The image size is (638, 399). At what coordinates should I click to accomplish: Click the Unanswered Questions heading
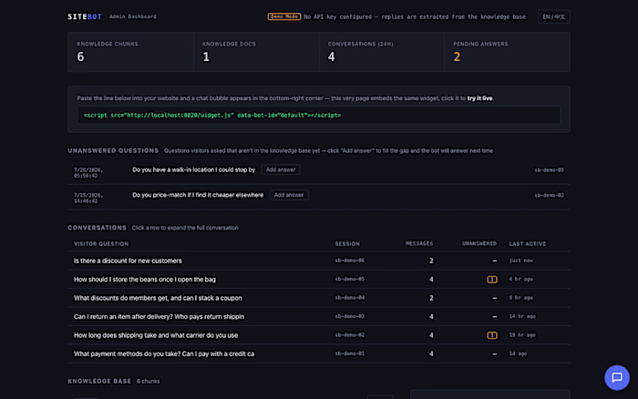coord(113,150)
